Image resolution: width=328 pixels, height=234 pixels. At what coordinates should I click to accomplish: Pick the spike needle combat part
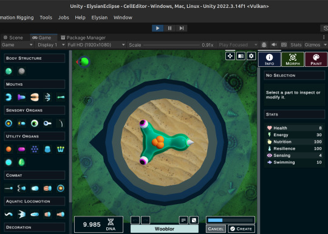coord(9,188)
